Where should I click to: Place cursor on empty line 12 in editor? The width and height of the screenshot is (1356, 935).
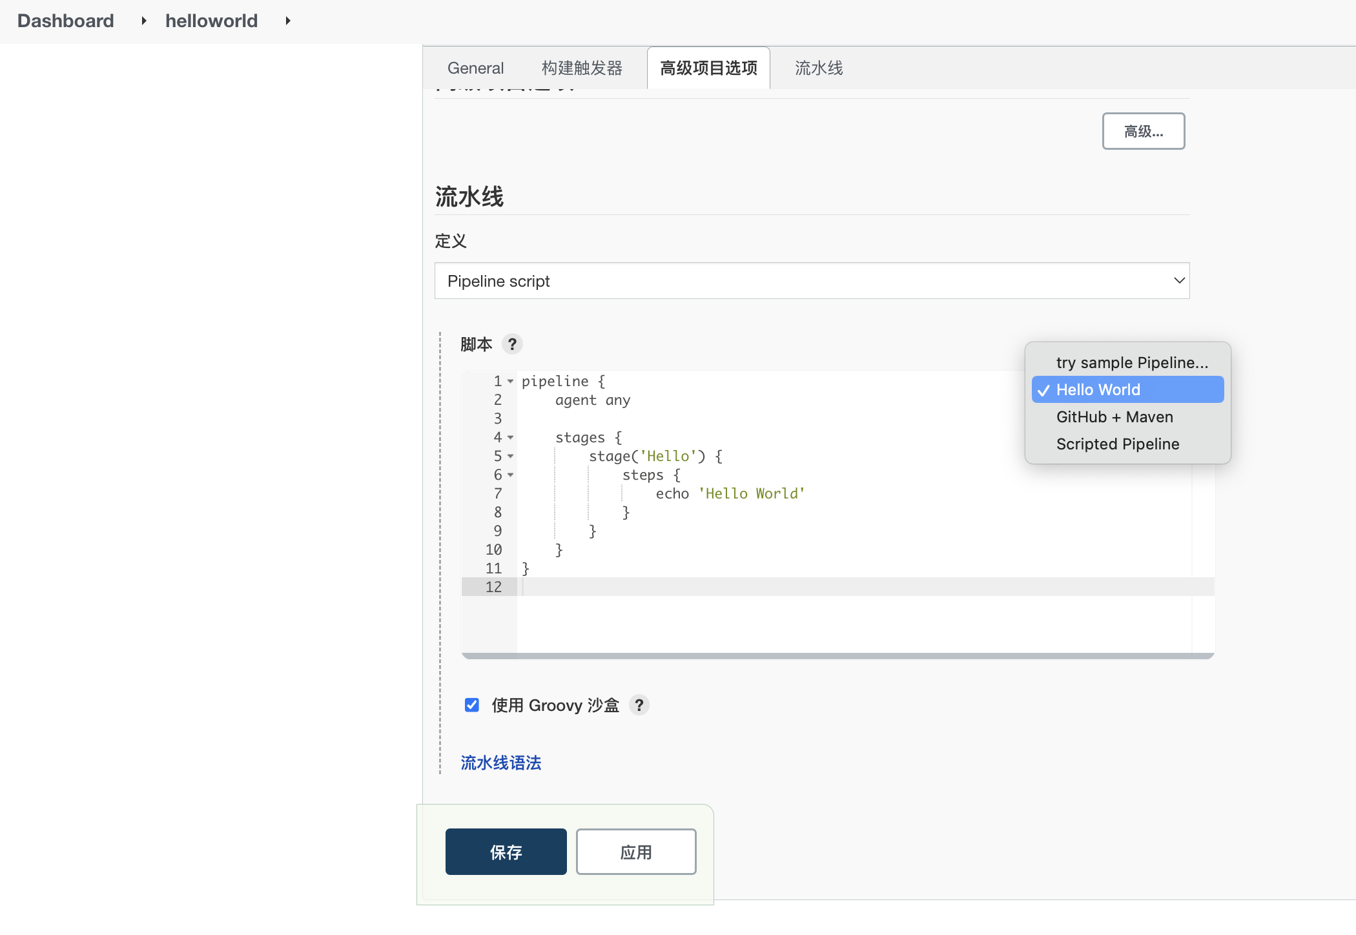click(x=865, y=587)
